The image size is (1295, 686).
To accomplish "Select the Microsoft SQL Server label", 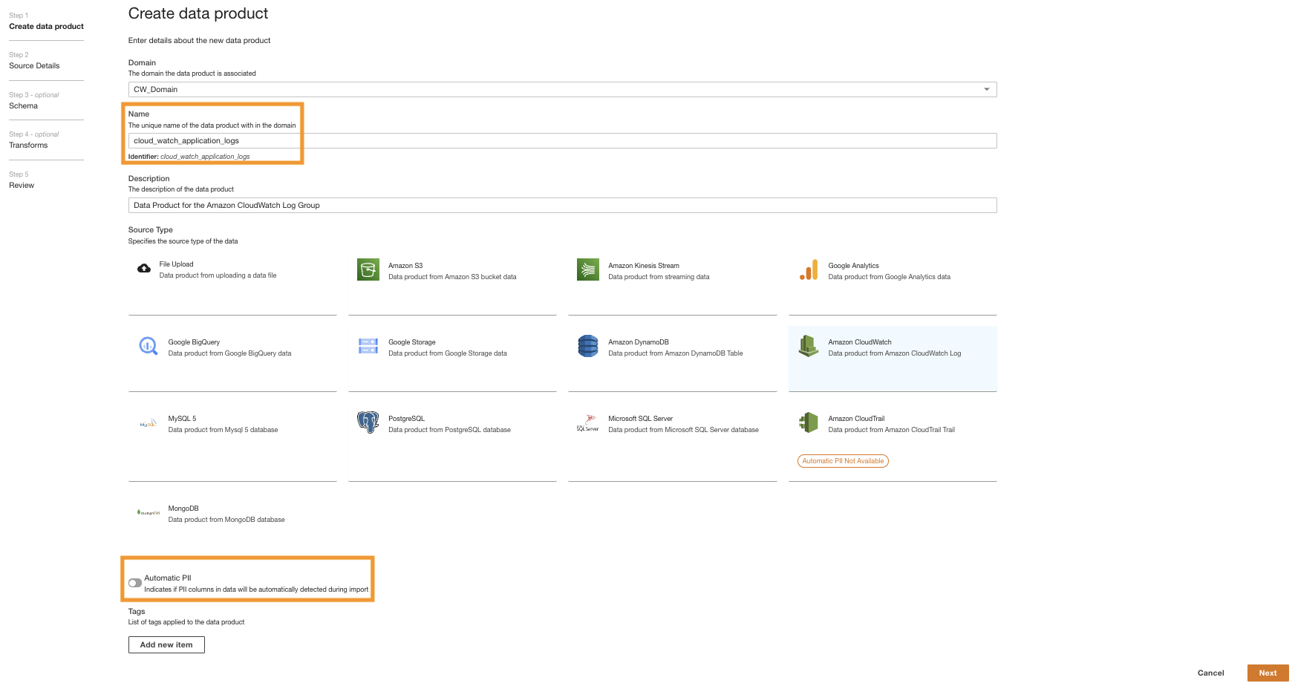I will coord(640,419).
